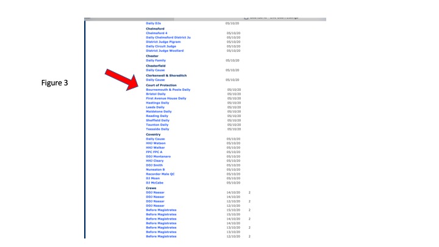
Task: Open the Taunton Daily list
Action: coord(157,125)
